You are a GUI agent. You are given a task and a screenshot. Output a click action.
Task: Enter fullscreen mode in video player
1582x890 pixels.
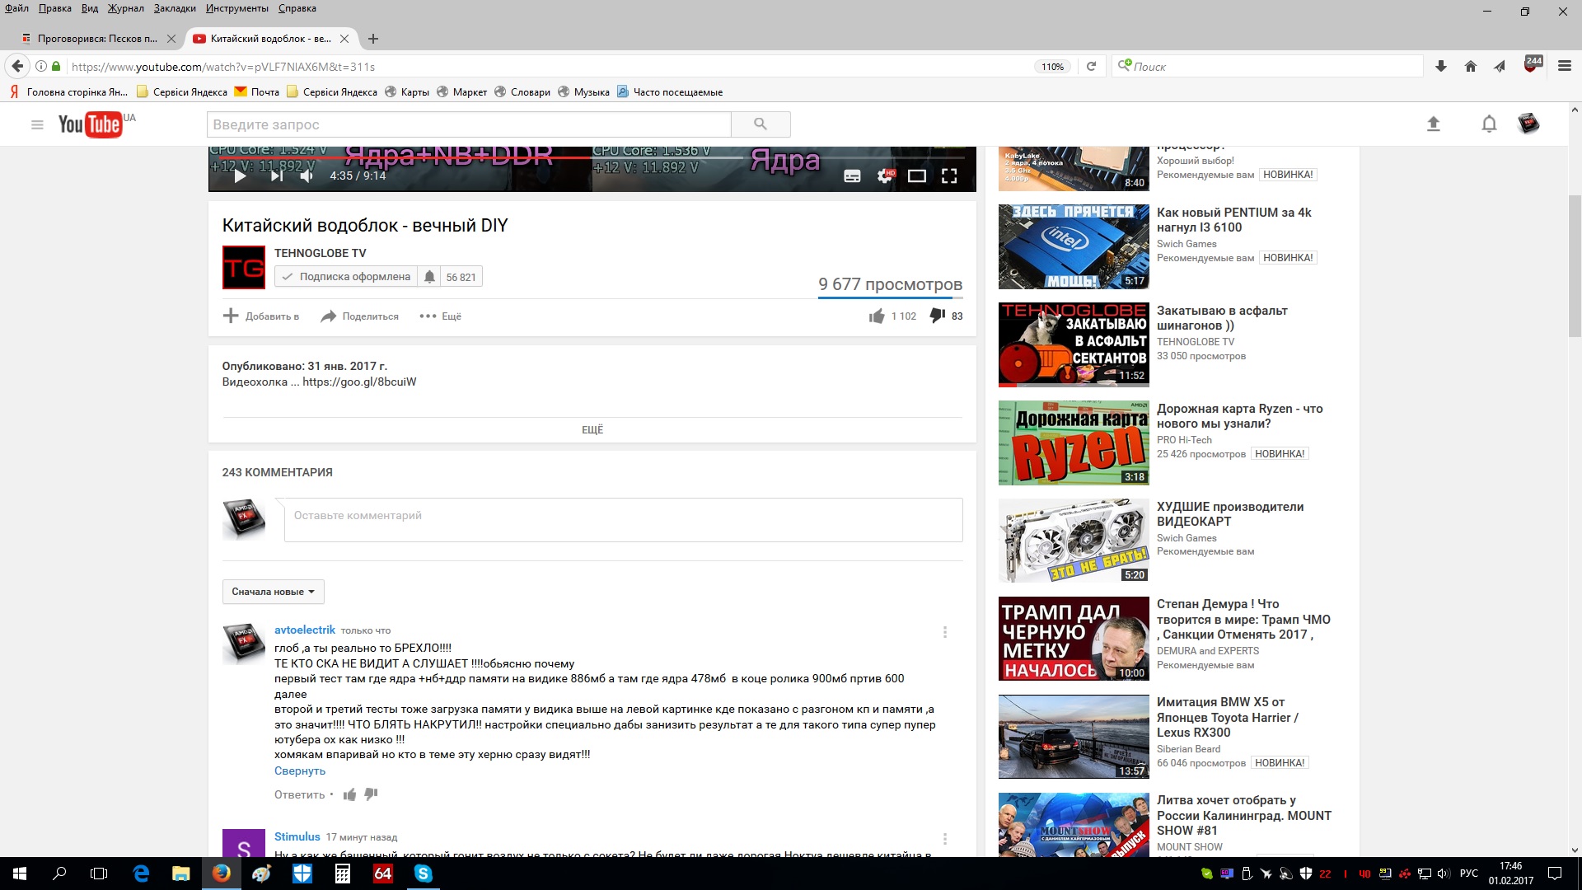[x=949, y=176]
